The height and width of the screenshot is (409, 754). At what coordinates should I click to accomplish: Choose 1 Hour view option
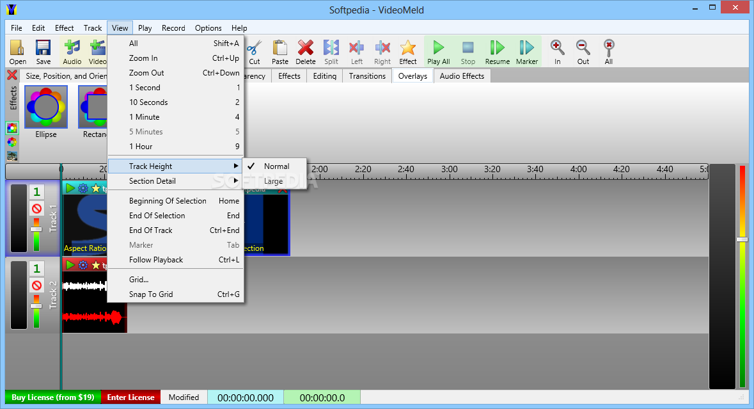176,147
